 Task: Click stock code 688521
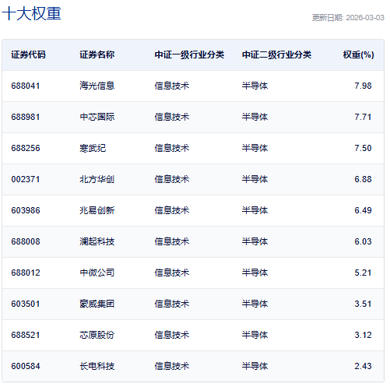coord(26,335)
